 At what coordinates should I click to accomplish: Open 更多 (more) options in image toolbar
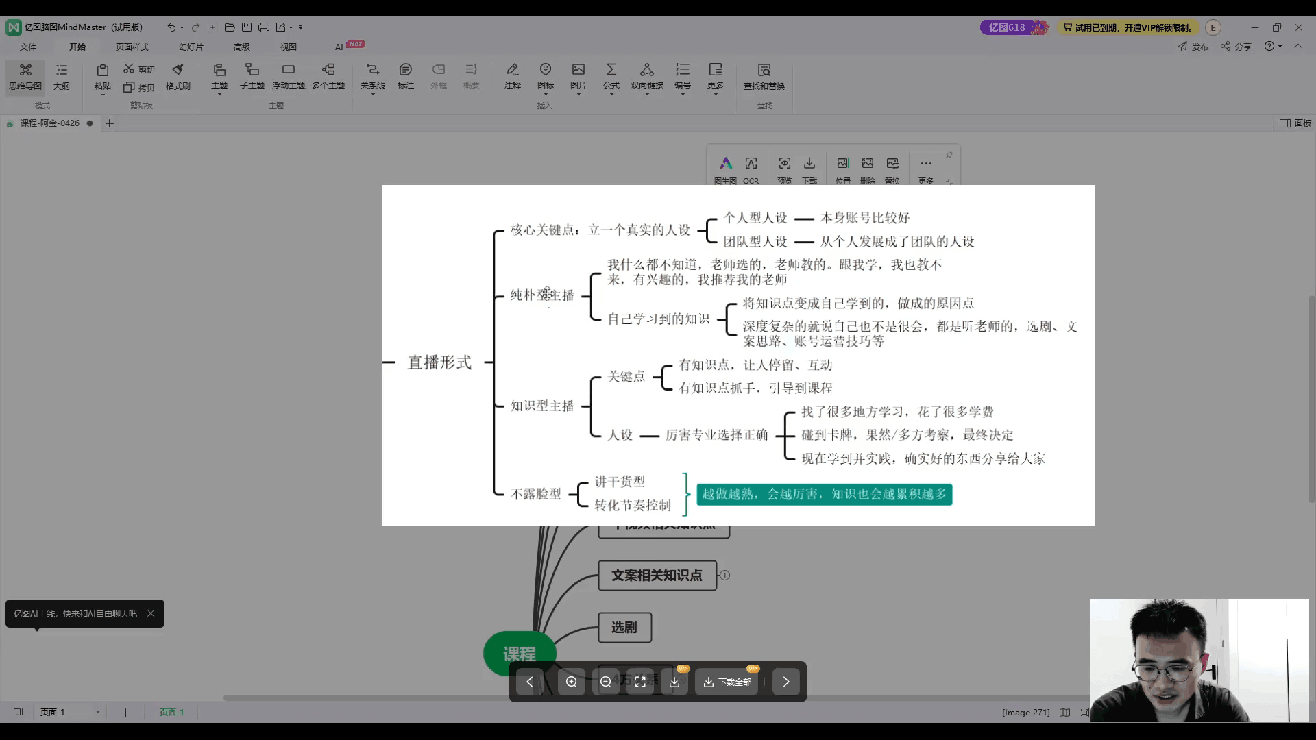click(926, 171)
